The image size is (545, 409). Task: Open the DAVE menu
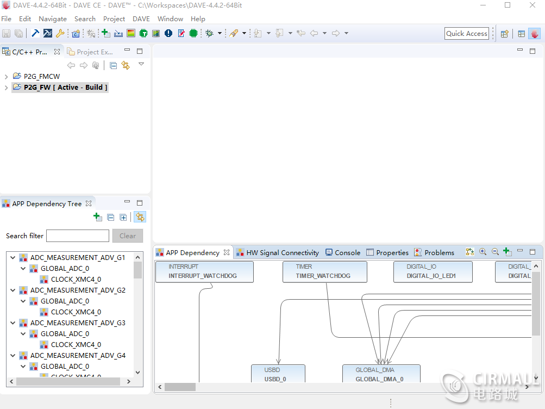141,18
